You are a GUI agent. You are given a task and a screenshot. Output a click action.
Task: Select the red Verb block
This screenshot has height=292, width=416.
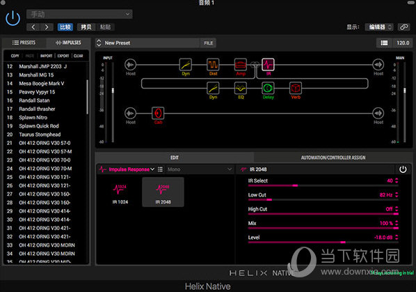(296, 89)
